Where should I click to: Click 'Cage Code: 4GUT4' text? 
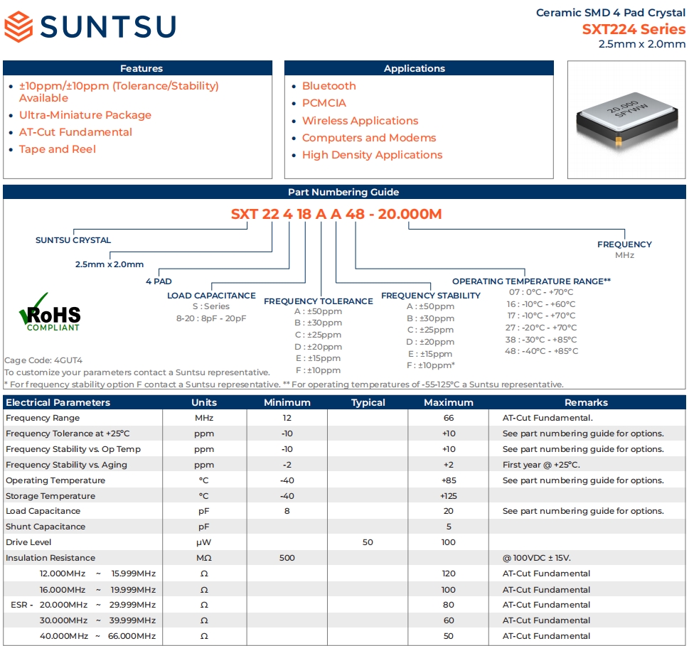point(43,360)
